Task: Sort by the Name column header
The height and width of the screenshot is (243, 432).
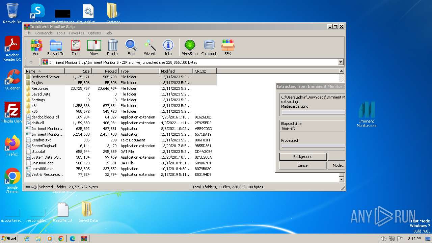Action: click(45, 71)
